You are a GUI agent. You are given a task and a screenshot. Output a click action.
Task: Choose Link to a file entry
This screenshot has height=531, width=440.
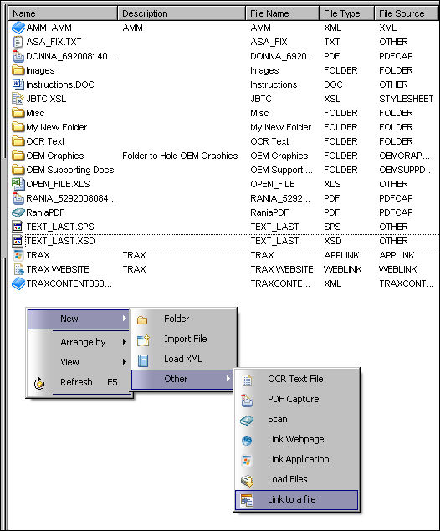[x=296, y=499]
